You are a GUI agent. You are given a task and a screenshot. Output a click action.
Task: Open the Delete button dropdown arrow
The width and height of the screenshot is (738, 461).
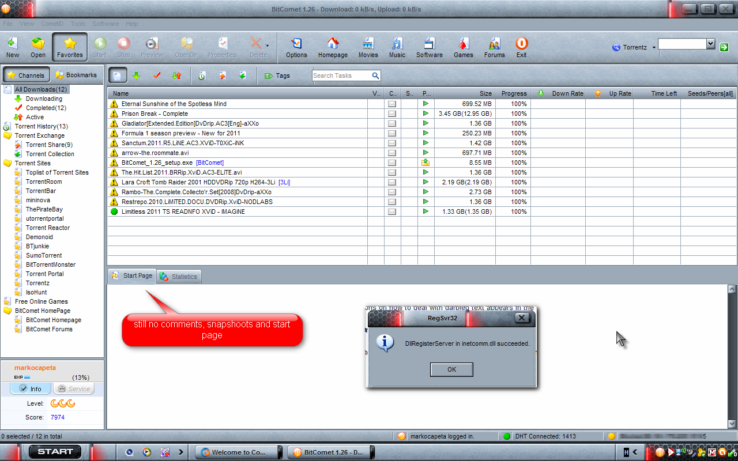[267, 46]
